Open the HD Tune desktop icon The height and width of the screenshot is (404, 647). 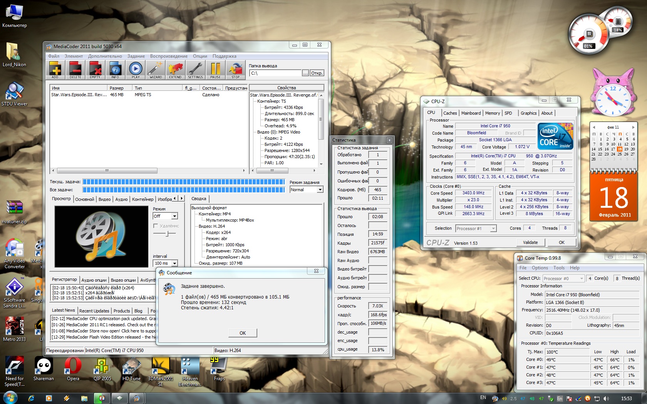pos(132,369)
